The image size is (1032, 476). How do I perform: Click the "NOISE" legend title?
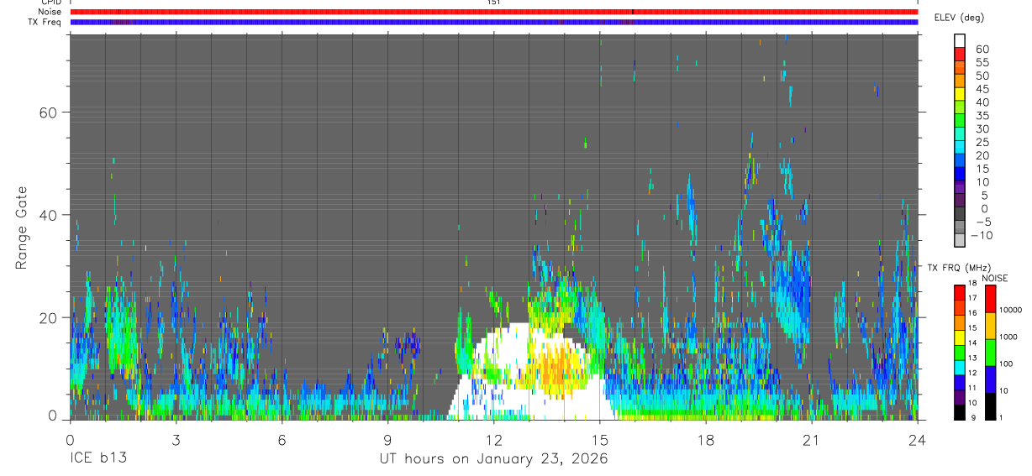pos(993,278)
